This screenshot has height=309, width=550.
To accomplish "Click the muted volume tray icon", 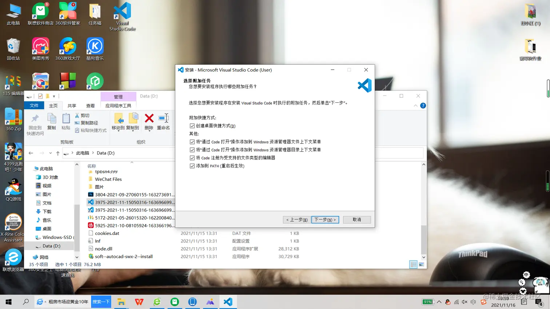I will point(465,302).
